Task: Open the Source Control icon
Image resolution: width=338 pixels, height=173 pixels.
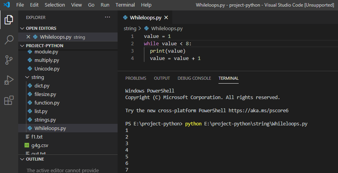Action: [9, 60]
